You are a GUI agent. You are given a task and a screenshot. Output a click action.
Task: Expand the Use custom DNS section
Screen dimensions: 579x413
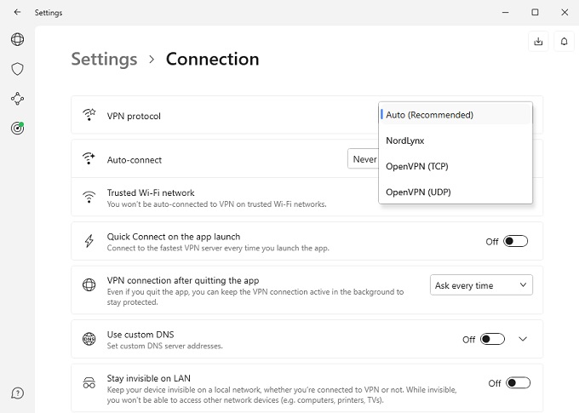[523, 339]
